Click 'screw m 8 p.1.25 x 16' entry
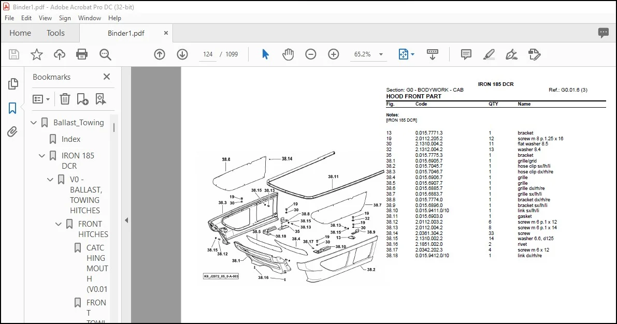 (540, 138)
